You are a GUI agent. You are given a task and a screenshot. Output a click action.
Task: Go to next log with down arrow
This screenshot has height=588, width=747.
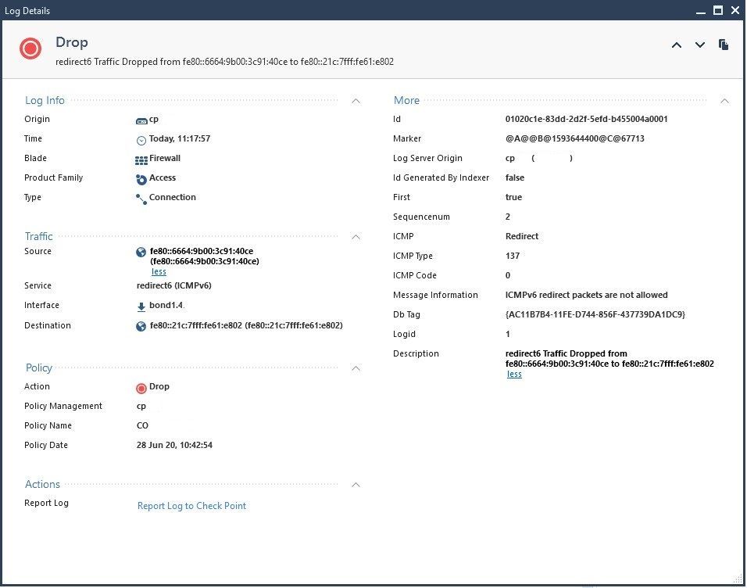pyautogui.click(x=700, y=45)
